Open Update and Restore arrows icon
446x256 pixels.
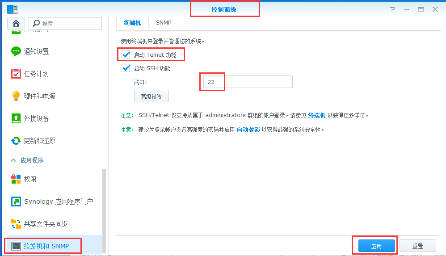click(x=16, y=141)
